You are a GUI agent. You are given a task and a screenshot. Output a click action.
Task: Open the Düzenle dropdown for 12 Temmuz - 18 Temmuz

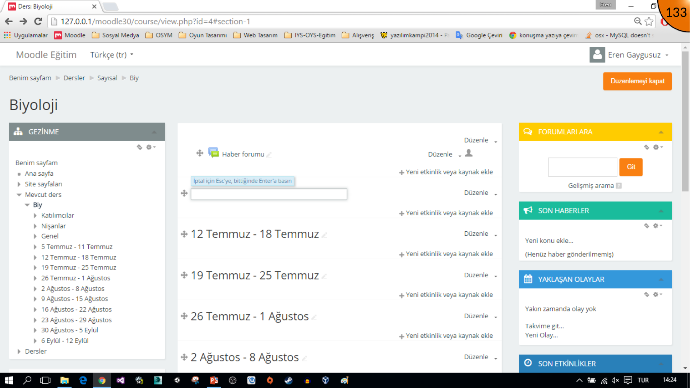point(481,234)
